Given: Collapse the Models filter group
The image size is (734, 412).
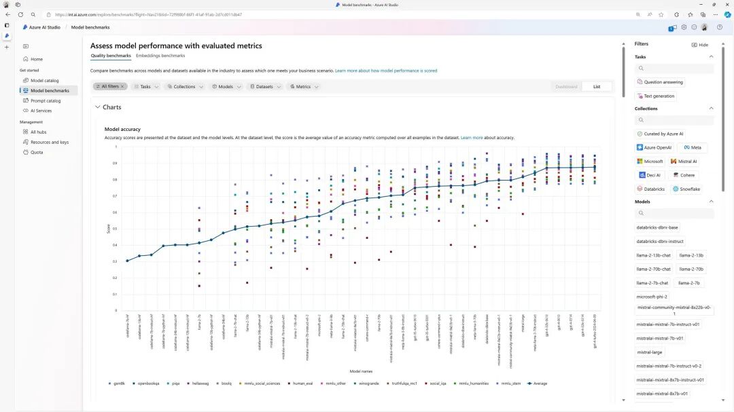Looking at the screenshot, I should click(711, 202).
